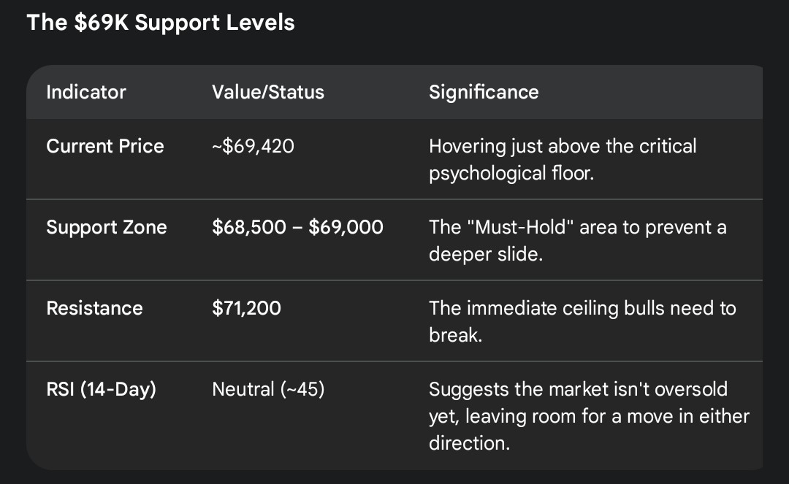Click the Current Price row label
The image size is (789, 484).
click(105, 146)
